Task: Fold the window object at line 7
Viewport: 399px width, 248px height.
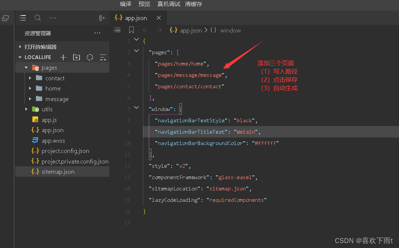Action: [136, 107]
